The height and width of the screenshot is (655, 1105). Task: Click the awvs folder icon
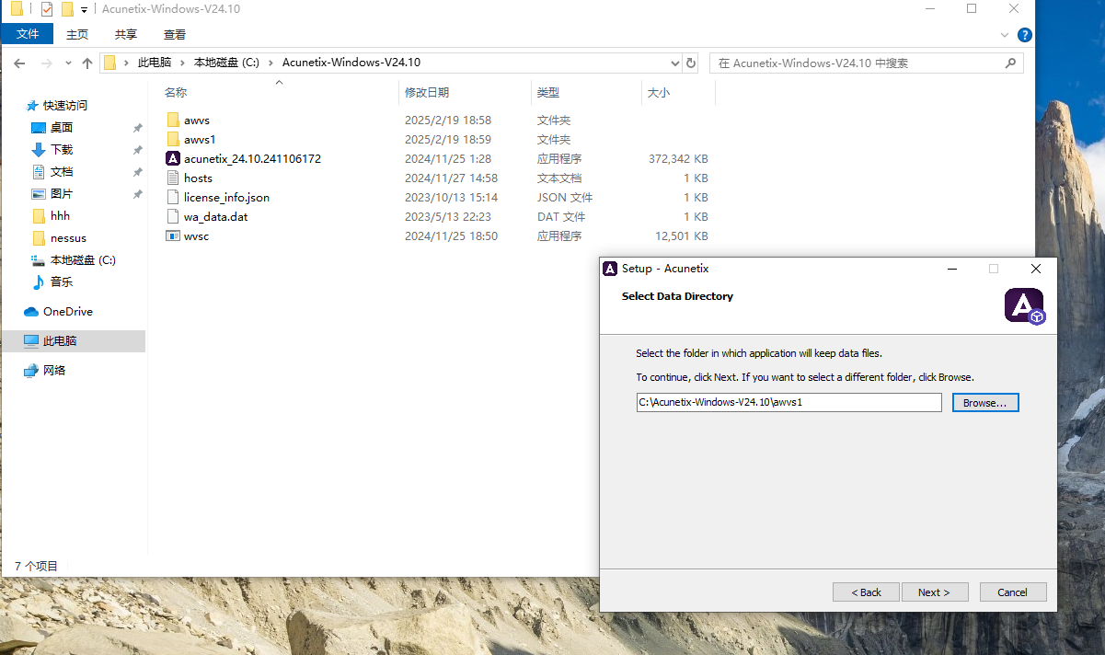173,120
